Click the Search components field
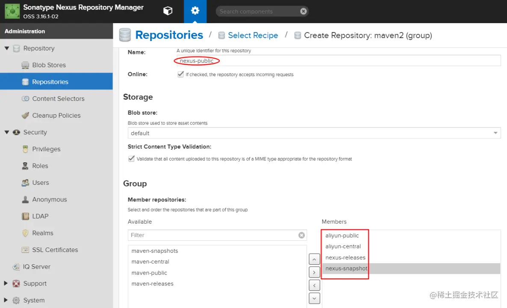Screen dimensions: 507x308 click(x=259, y=11)
